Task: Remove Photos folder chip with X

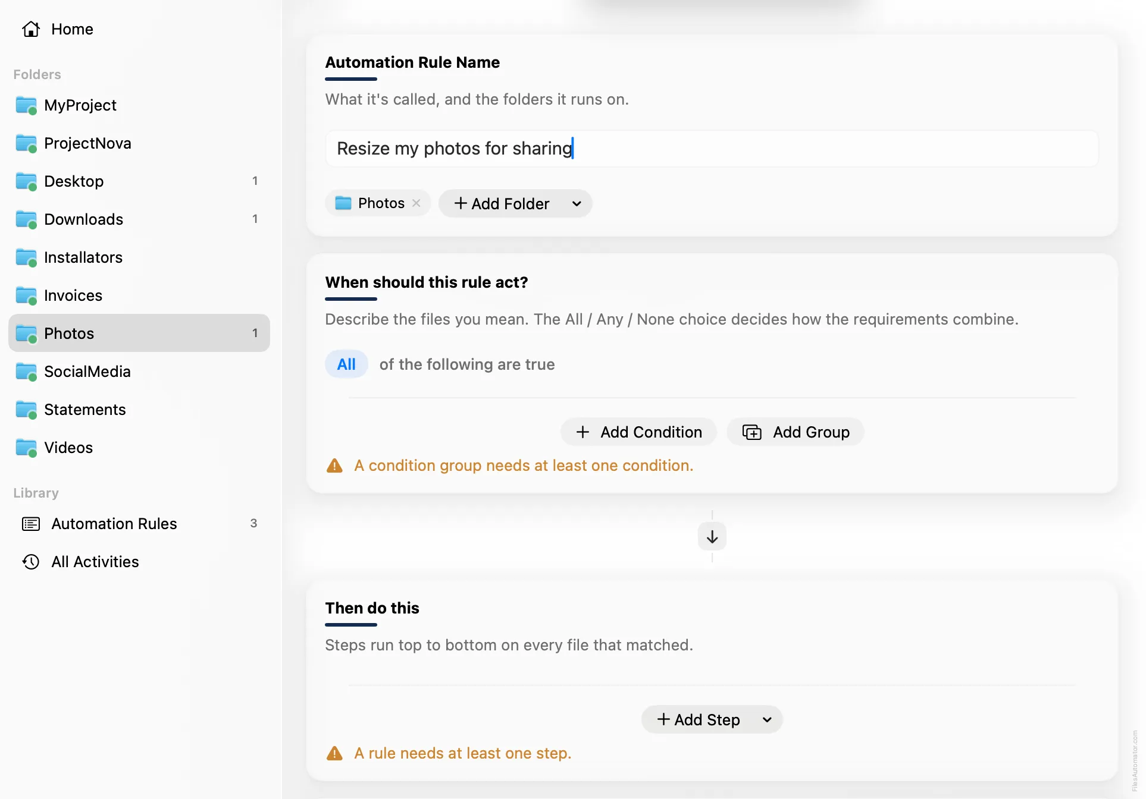Action: pos(417,203)
